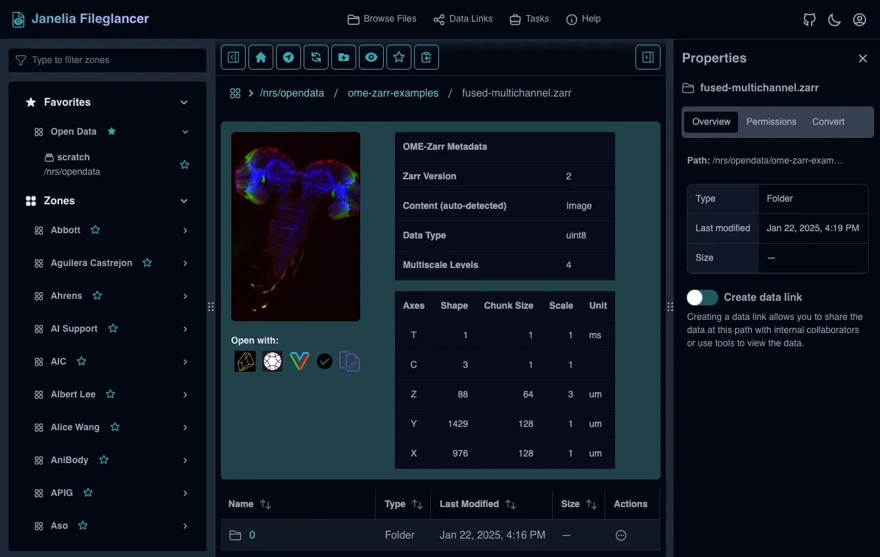
Task: Open with the Neuroglancer yellow cube icon
Action: (x=245, y=361)
